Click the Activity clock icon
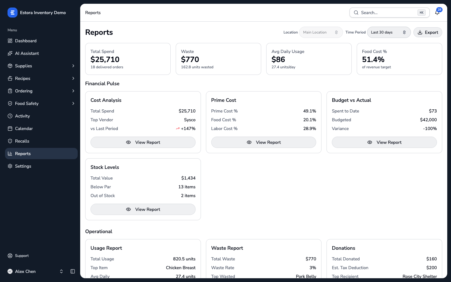The height and width of the screenshot is (282, 451). [10, 116]
